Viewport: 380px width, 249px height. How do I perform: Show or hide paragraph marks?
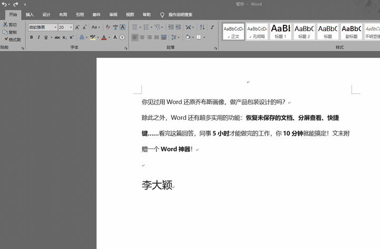212,27
